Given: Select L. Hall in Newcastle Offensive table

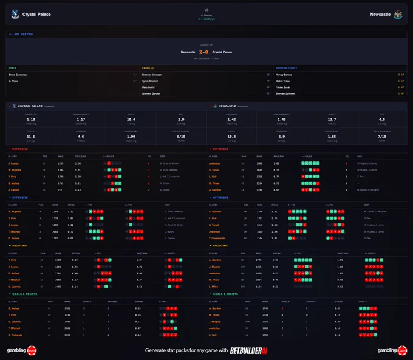Looking at the screenshot, I should pos(213,219).
